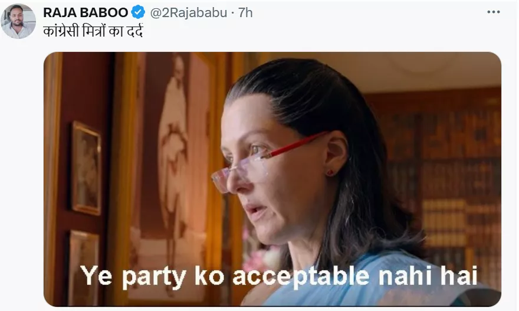Open the three-dot more options menu
Image resolution: width=519 pixels, height=311 pixels.
coord(493,12)
